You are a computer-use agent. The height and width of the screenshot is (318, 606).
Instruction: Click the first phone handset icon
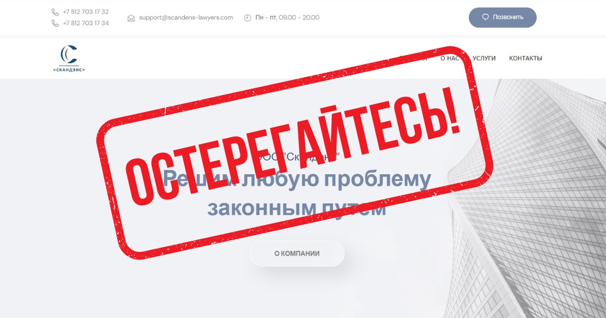[55, 12]
